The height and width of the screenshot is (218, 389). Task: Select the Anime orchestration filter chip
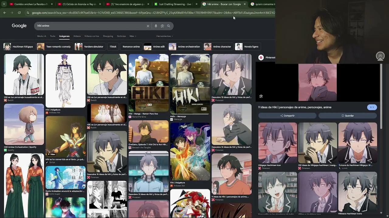[x=185, y=47]
